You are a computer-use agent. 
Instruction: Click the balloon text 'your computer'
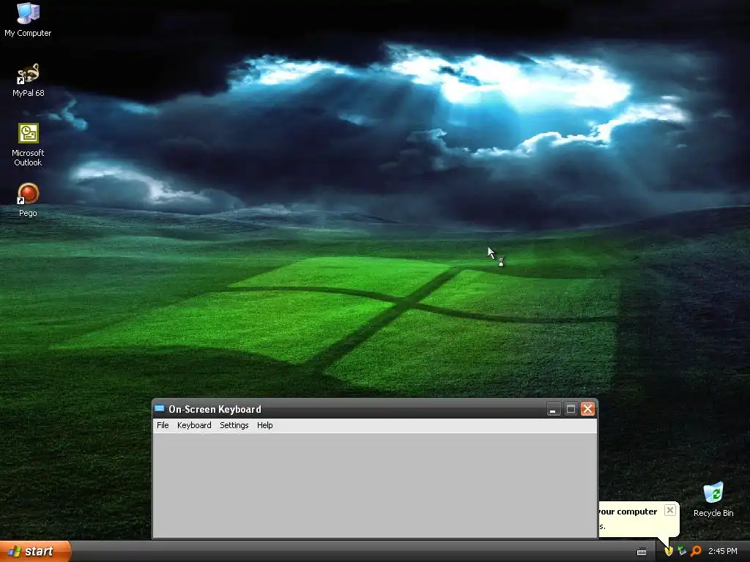pyautogui.click(x=628, y=512)
